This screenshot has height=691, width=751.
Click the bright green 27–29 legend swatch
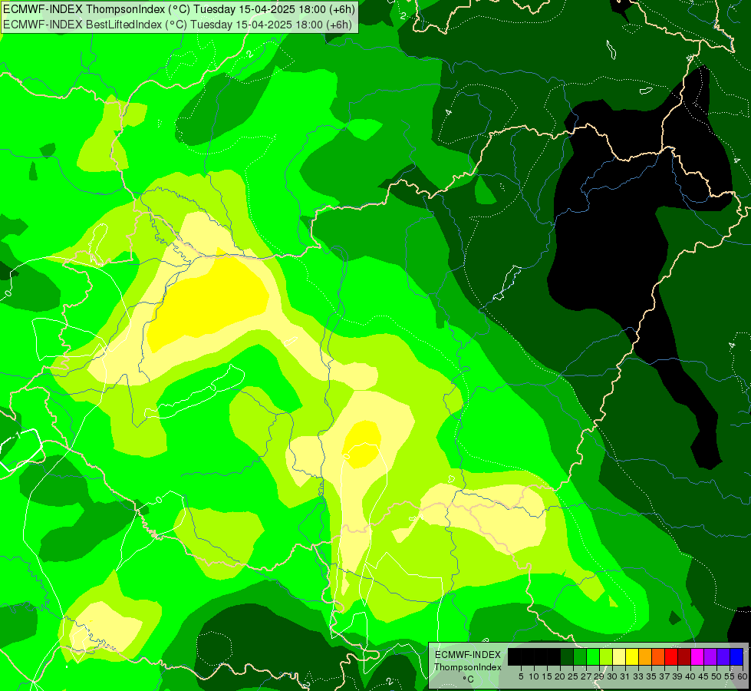[x=593, y=656]
